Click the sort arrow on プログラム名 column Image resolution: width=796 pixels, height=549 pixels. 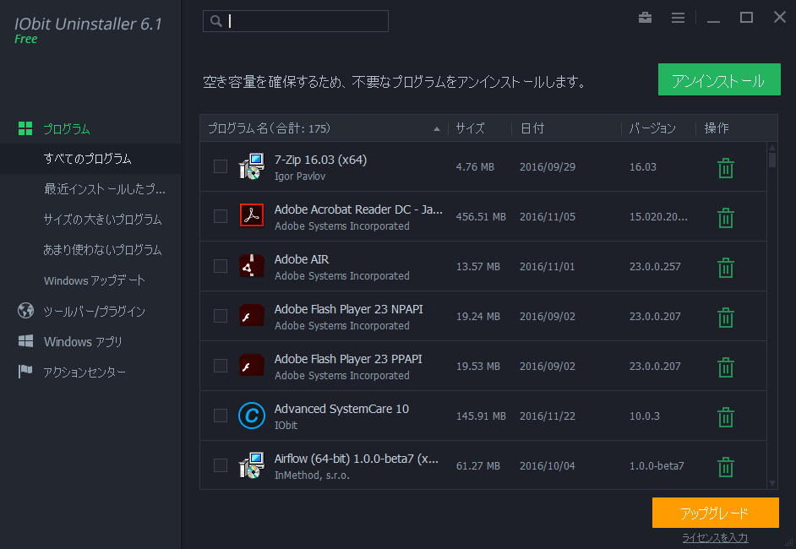click(x=437, y=128)
